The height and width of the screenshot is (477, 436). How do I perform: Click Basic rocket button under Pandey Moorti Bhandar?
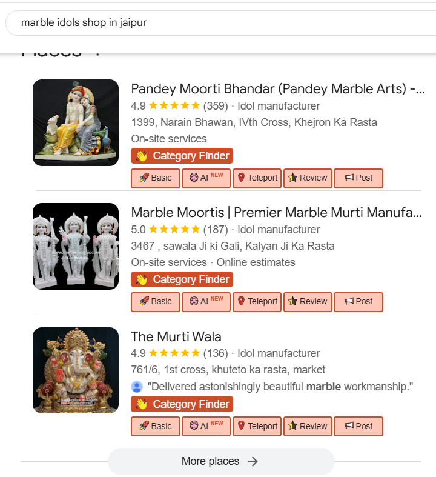pyautogui.click(x=156, y=178)
